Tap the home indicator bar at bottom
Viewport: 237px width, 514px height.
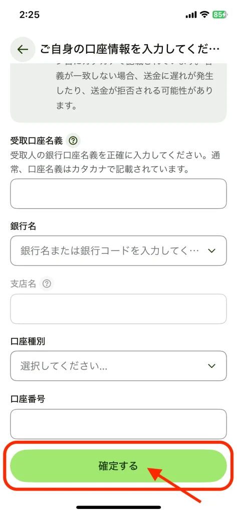(x=118, y=507)
